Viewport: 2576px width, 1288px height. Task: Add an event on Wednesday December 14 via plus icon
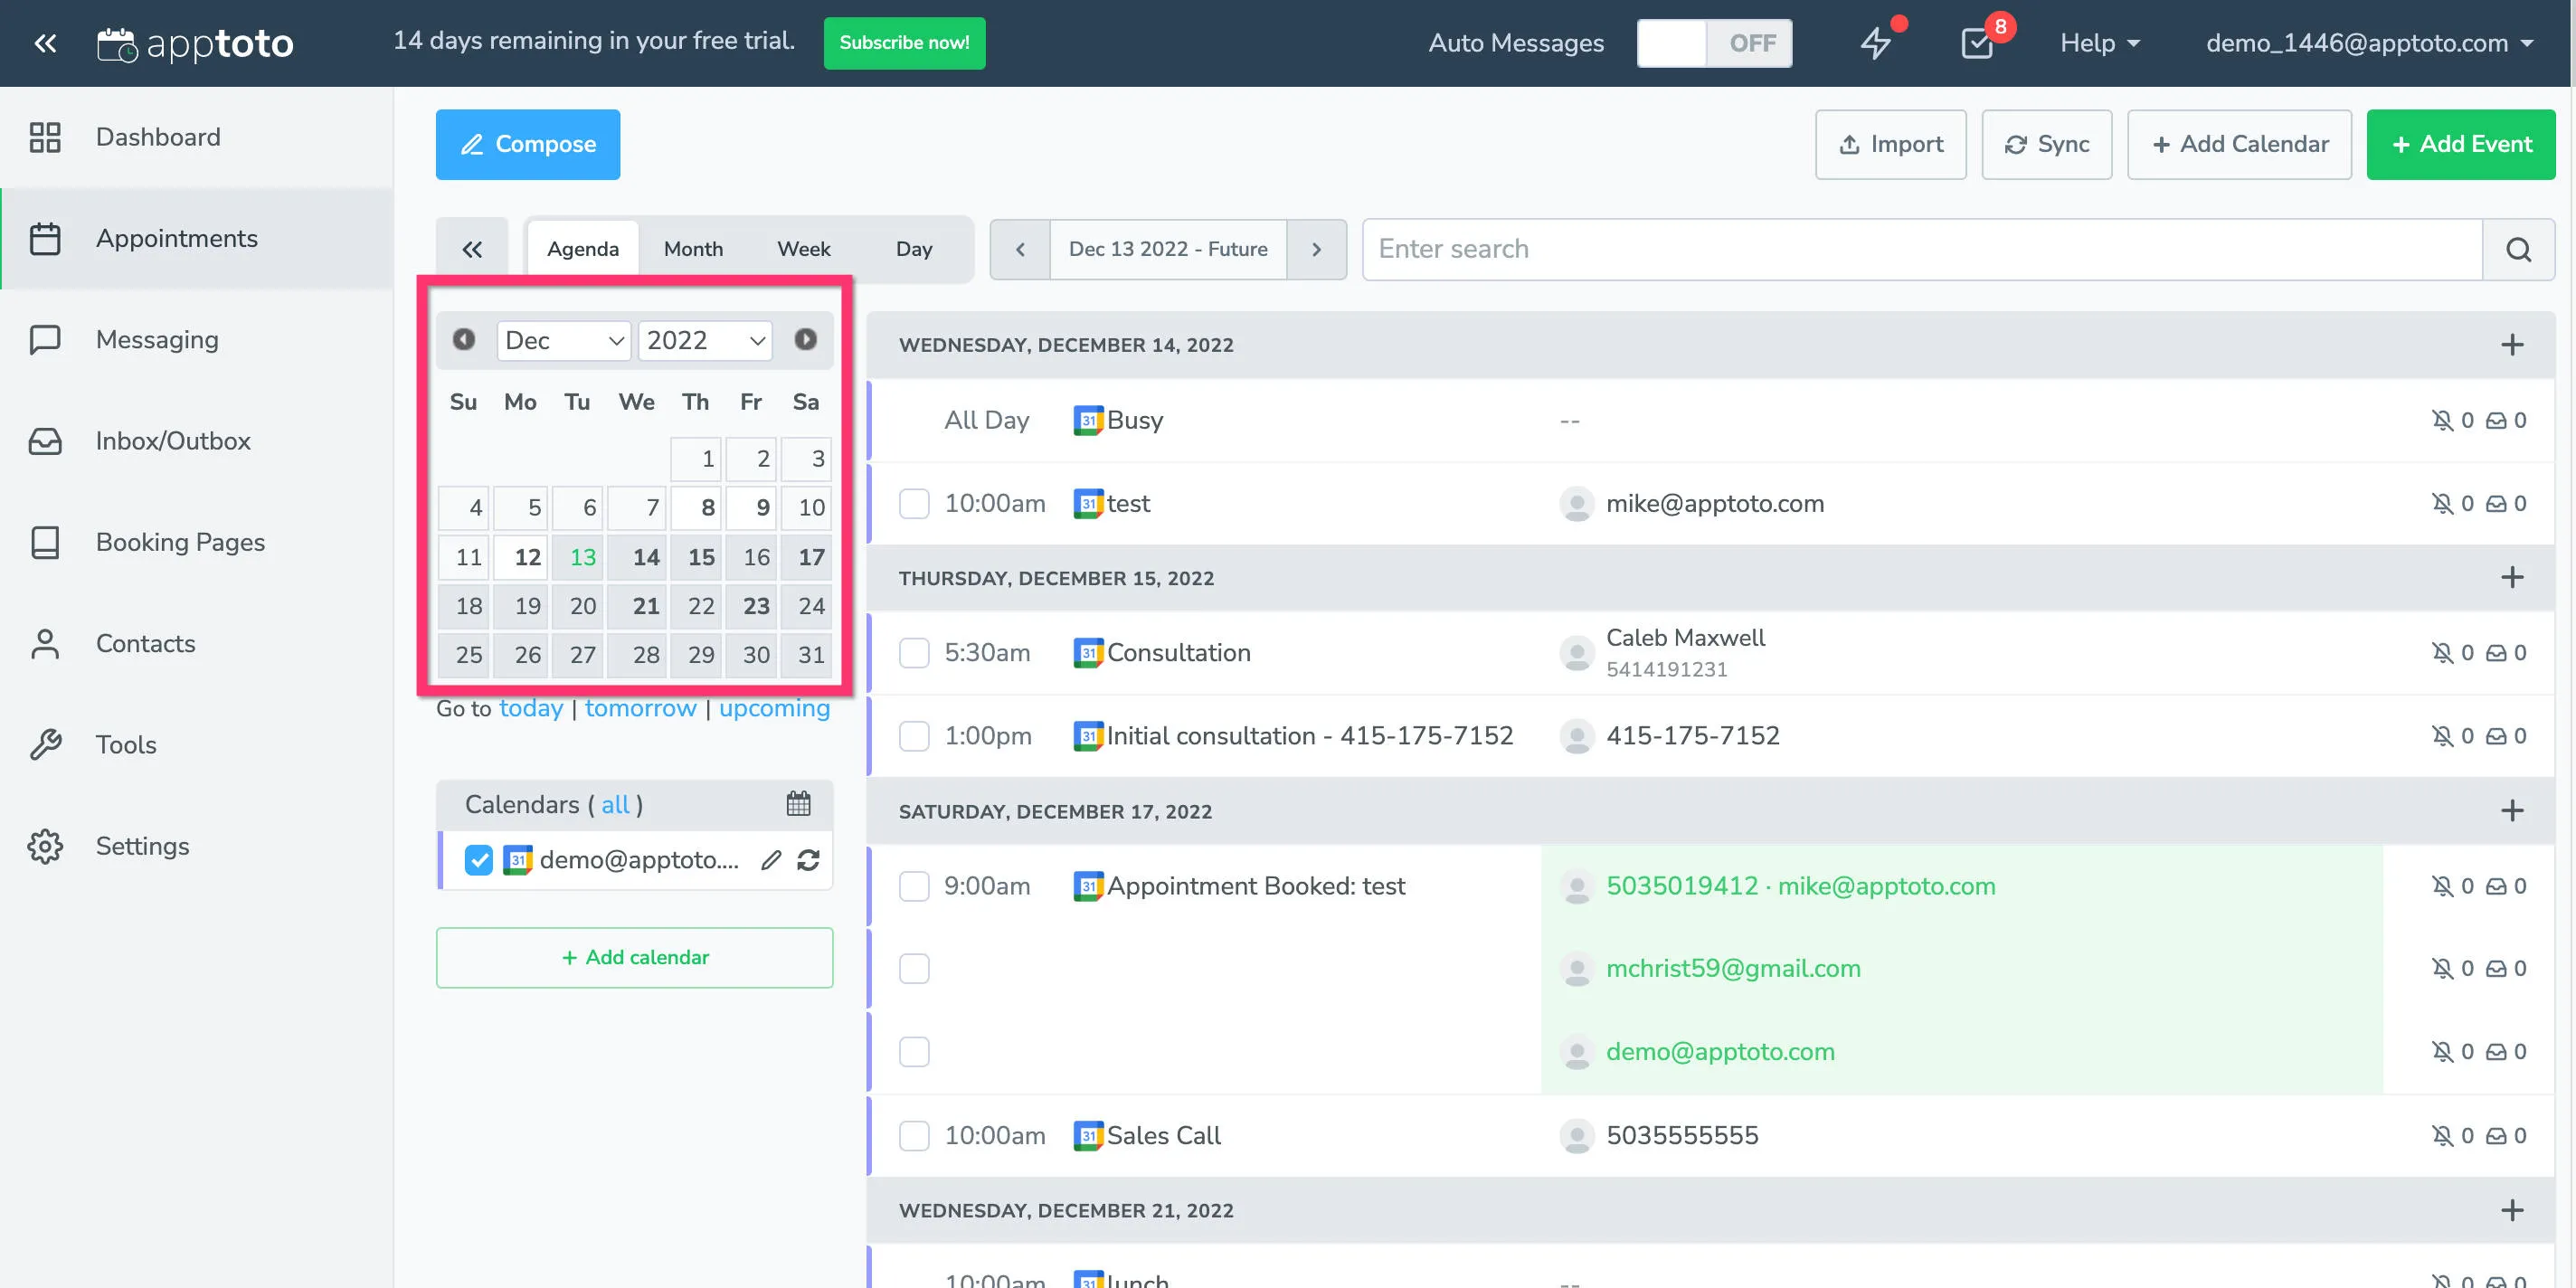tap(2512, 345)
